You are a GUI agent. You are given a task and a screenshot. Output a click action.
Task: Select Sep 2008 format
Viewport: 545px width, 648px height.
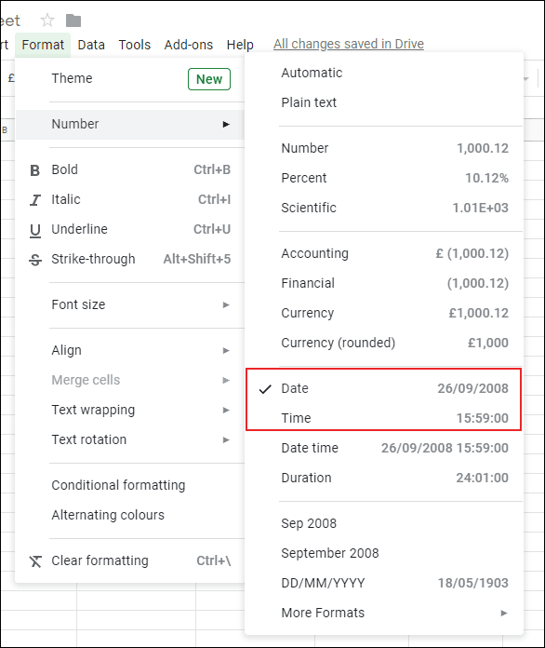pyautogui.click(x=384, y=523)
